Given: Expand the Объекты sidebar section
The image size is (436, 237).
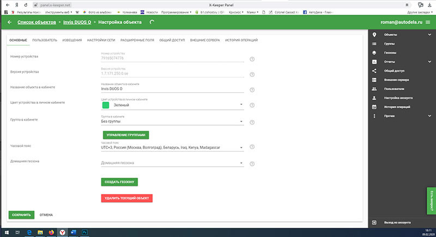Looking at the screenshot, I should [x=429, y=35].
